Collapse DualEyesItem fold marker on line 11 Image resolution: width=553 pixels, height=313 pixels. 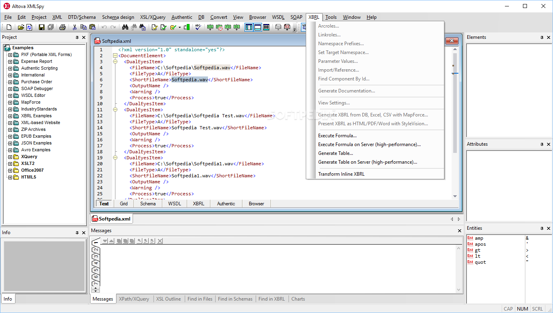point(115,110)
